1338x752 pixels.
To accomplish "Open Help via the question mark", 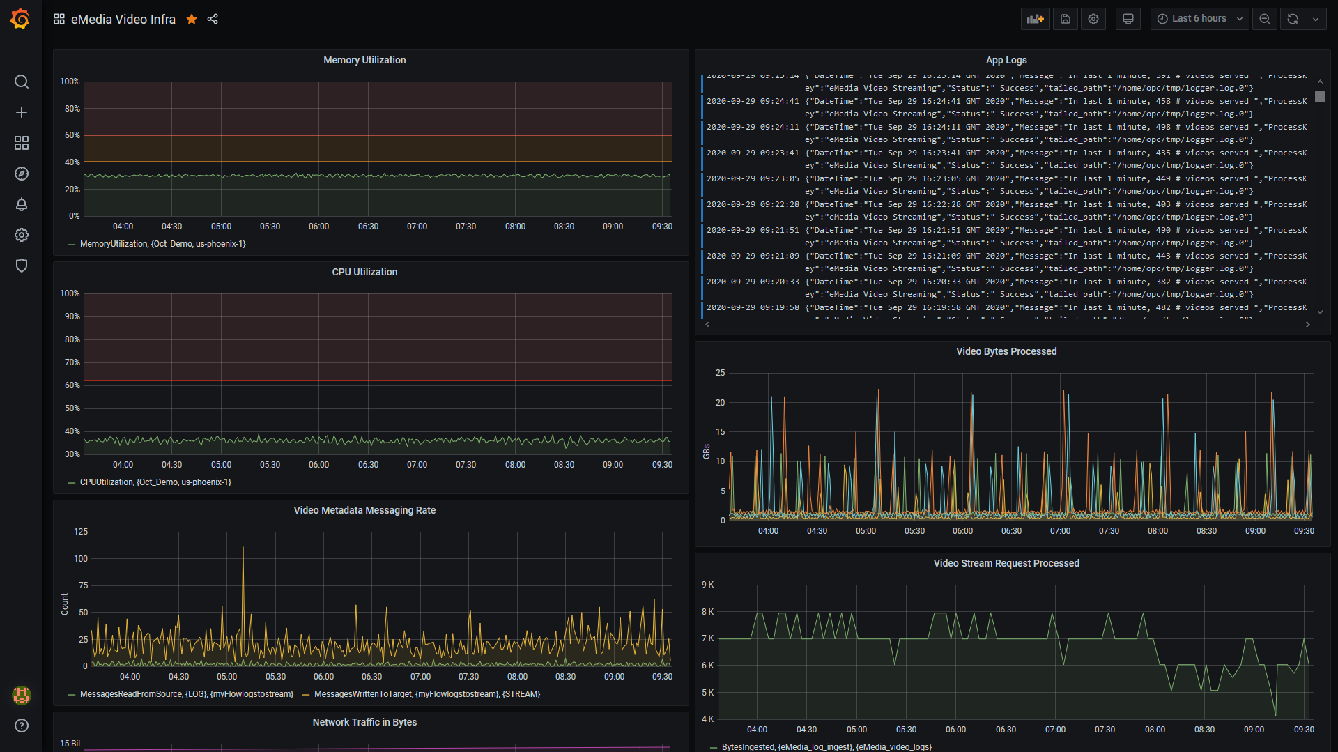I will 22,726.
